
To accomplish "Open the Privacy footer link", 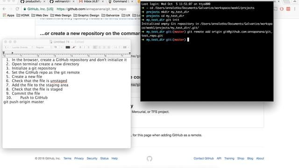I will coord(79,159).
